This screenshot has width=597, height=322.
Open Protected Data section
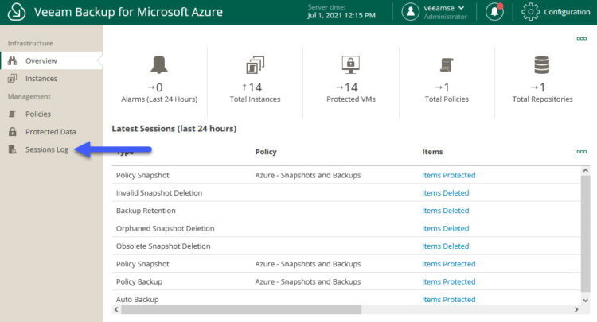pyautogui.click(x=51, y=132)
